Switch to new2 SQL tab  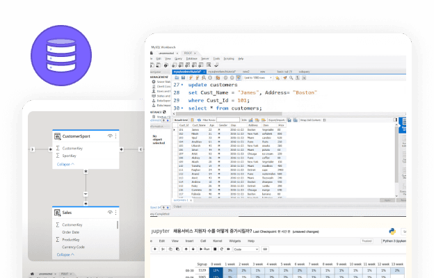click(246, 72)
